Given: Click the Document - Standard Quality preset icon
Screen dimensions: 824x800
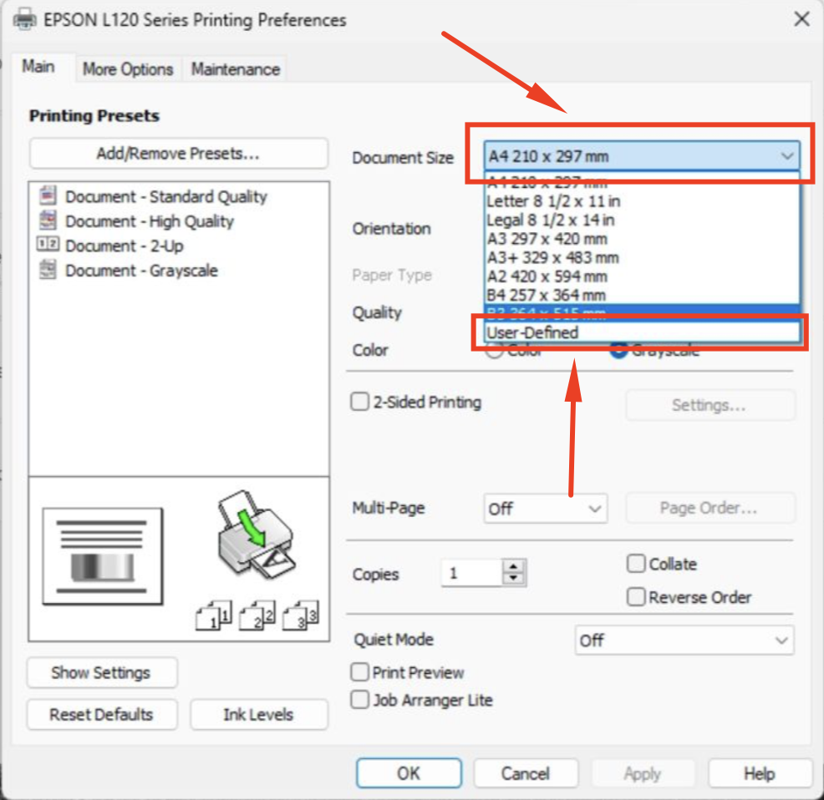Looking at the screenshot, I should 48,196.
